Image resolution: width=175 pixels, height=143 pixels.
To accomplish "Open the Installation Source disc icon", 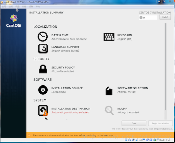I will tap(43, 90).
